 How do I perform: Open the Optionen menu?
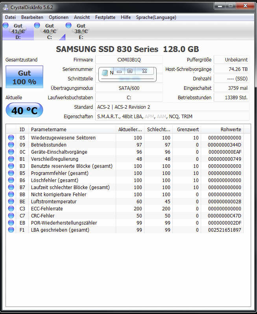59,17
